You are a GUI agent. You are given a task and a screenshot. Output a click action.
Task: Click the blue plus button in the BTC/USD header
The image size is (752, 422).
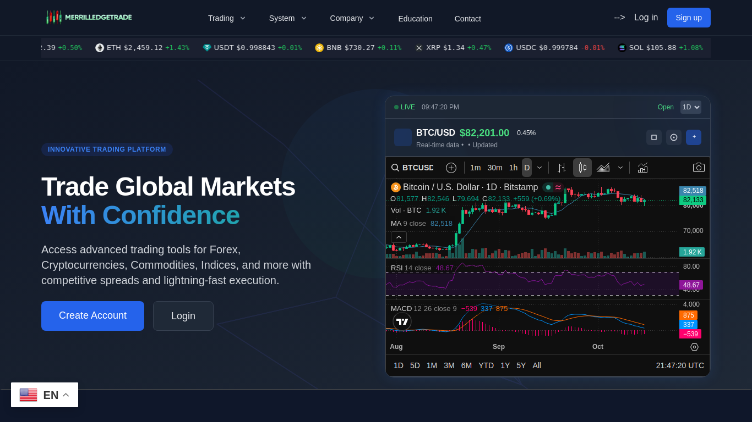[x=694, y=137]
